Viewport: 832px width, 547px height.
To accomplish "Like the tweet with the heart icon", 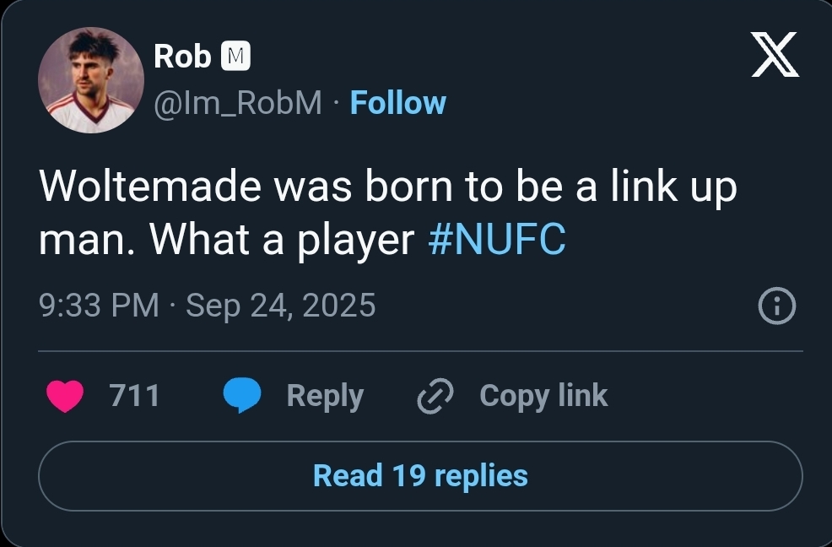I will [65, 396].
